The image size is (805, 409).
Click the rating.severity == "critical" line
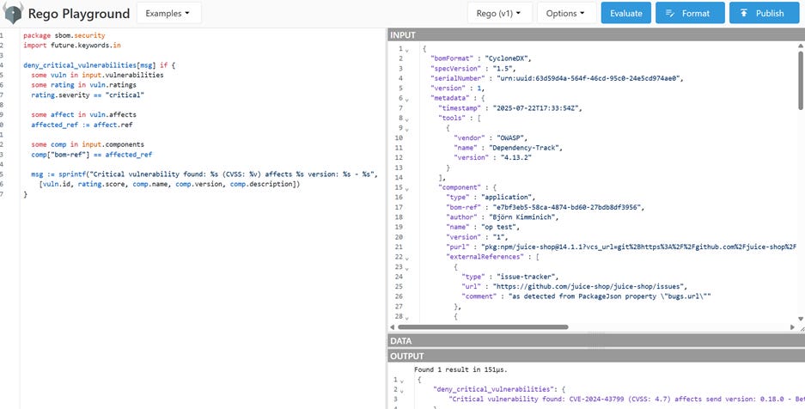tap(88, 95)
